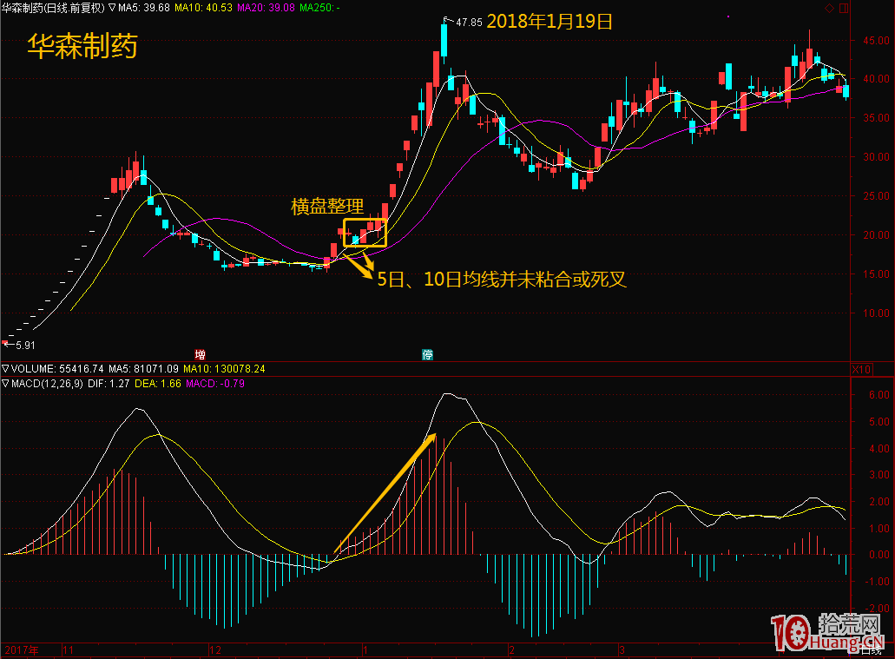Click the 5.91 low price label
The width and height of the screenshot is (895, 659).
(x=26, y=346)
